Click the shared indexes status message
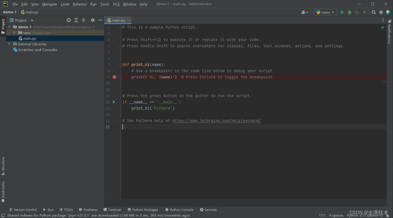The height and width of the screenshot is (218, 393). 99,215
